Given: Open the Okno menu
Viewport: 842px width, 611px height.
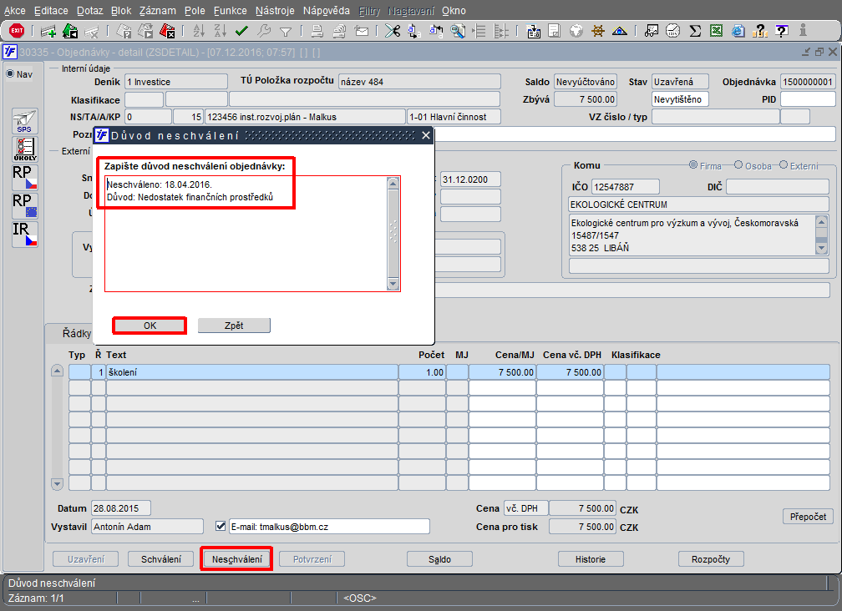Looking at the screenshot, I should (x=454, y=11).
